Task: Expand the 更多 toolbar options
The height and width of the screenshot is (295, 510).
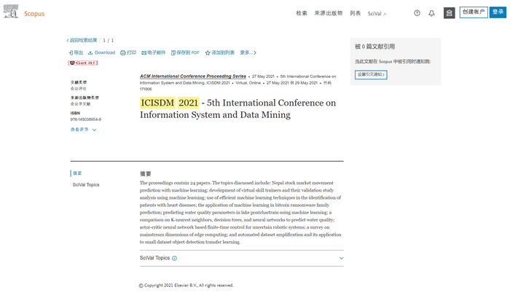Action: (248, 52)
